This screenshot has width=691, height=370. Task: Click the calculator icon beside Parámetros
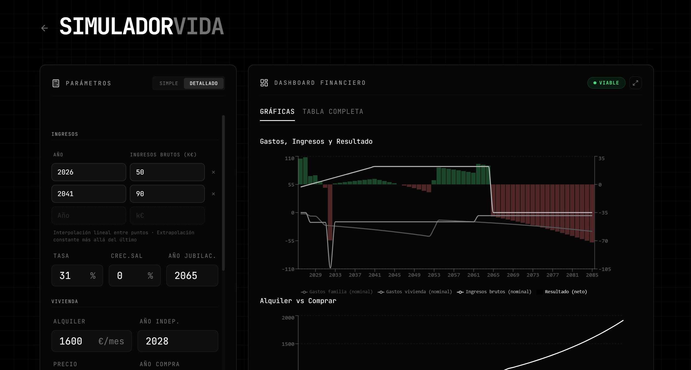[x=56, y=83]
